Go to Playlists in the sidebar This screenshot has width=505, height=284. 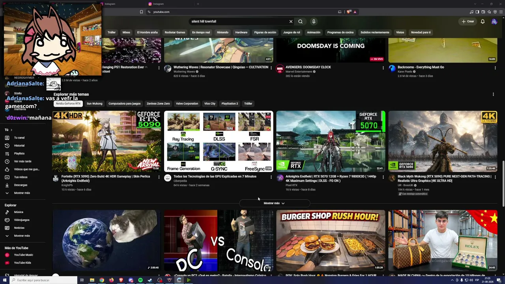19,153
